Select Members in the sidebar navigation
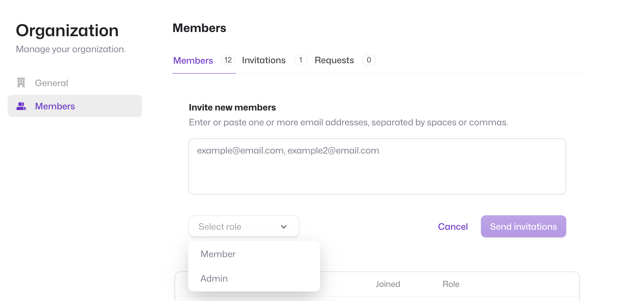This screenshot has width=619, height=301. click(x=75, y=106)
